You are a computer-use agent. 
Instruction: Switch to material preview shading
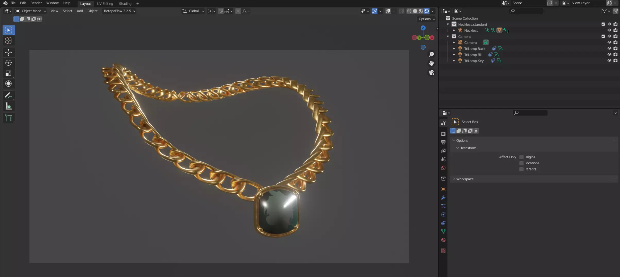pos(421,11)
